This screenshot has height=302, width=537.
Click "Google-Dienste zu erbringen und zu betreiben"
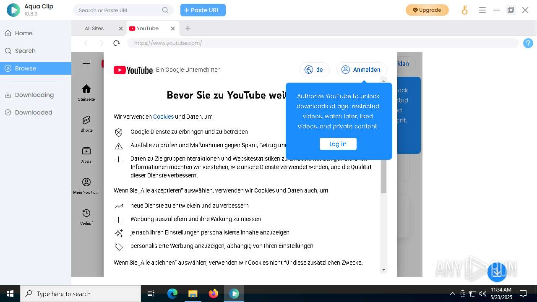click(189, 132)
